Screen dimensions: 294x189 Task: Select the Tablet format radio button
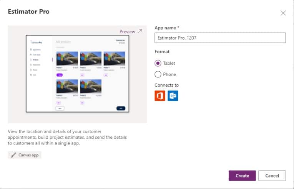coord(158,63)
